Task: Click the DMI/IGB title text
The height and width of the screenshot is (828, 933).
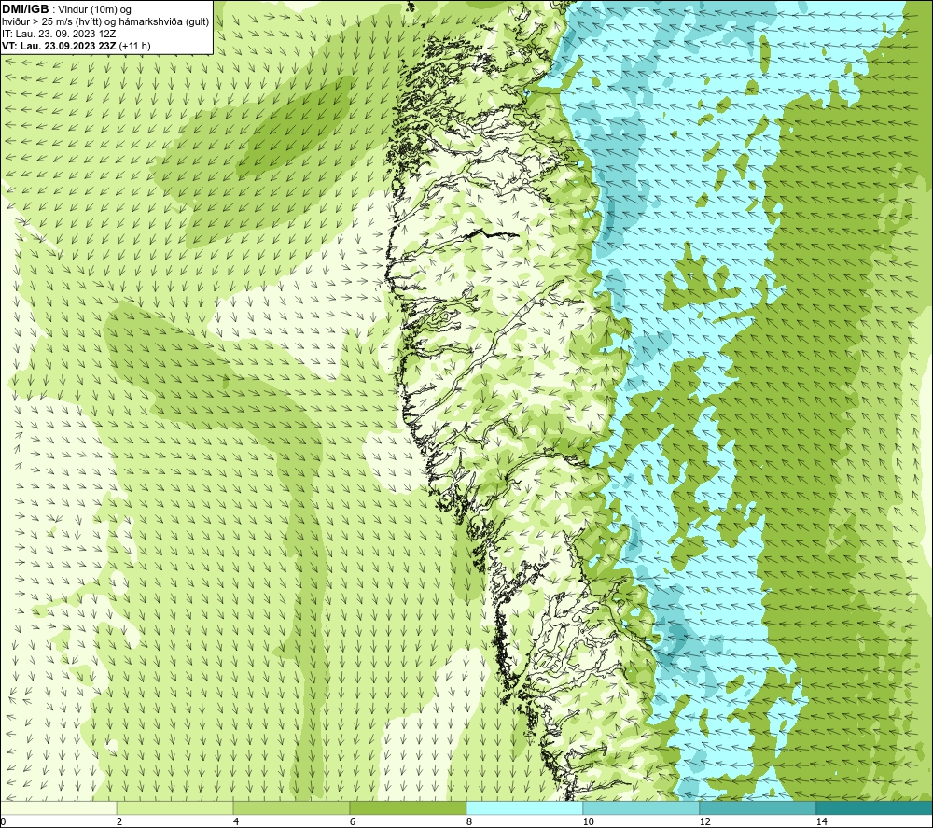Action: point(25,9)
